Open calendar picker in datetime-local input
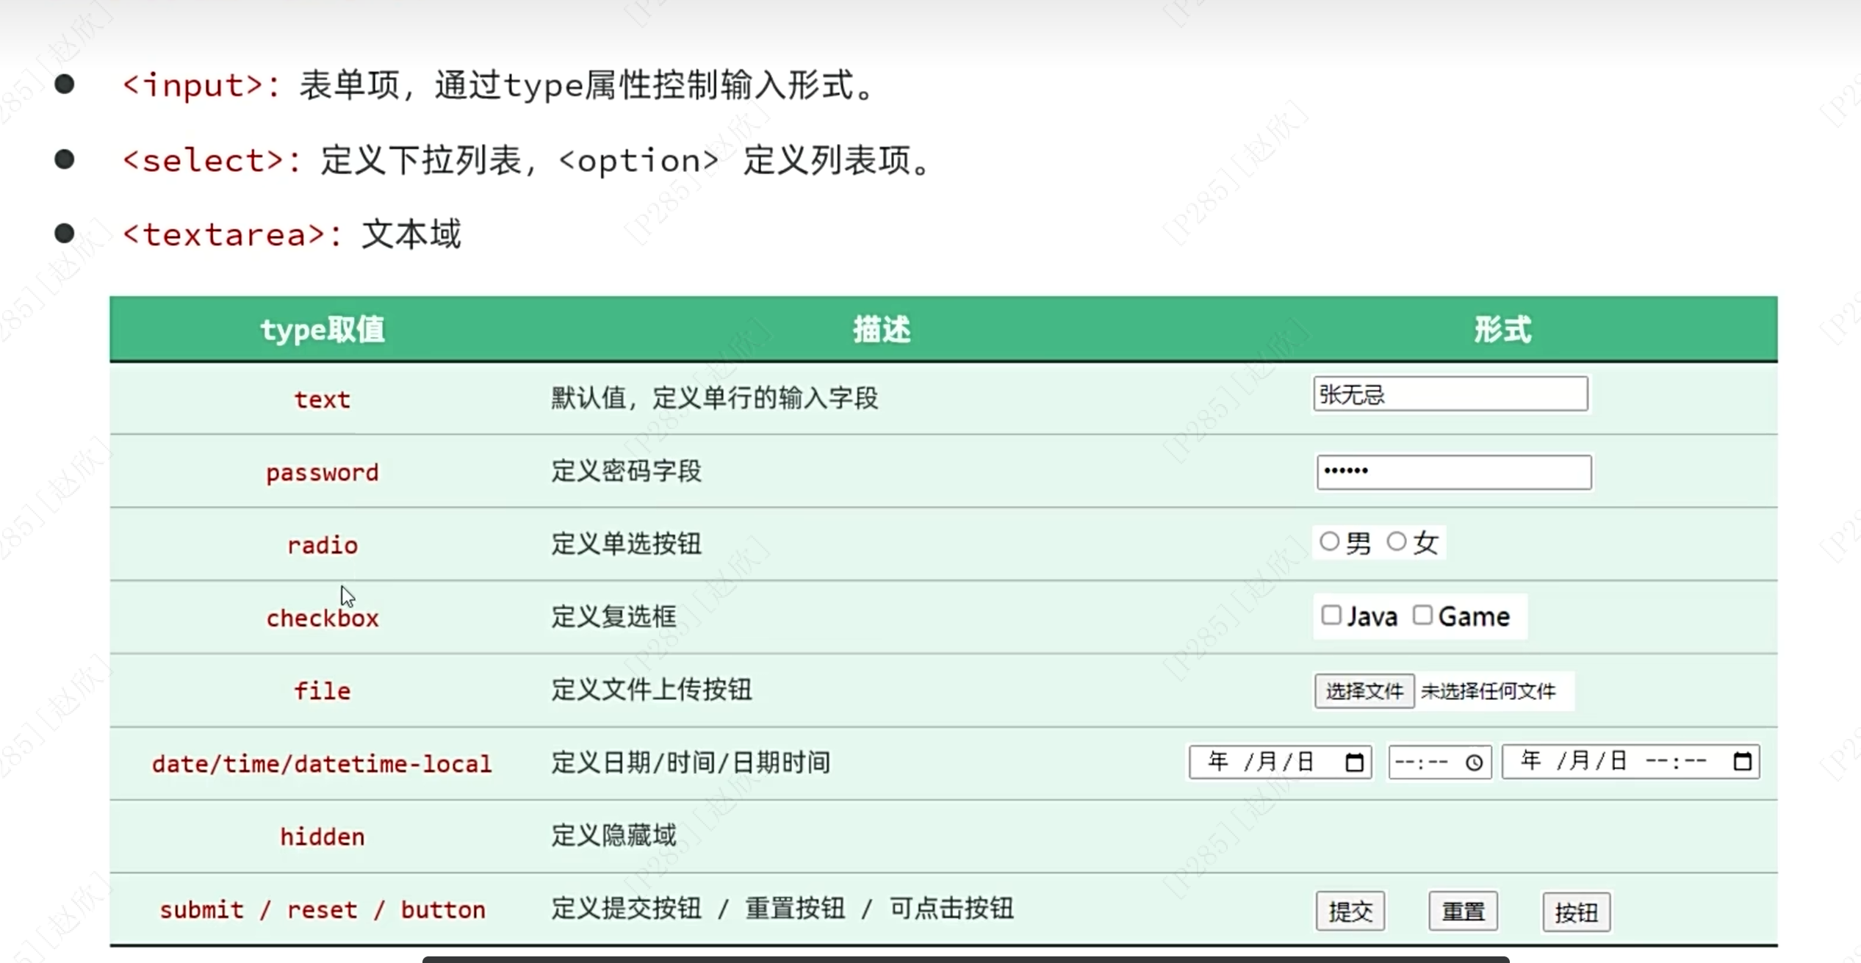Screen dimensions: 1861x963 tap(1742, 762)
